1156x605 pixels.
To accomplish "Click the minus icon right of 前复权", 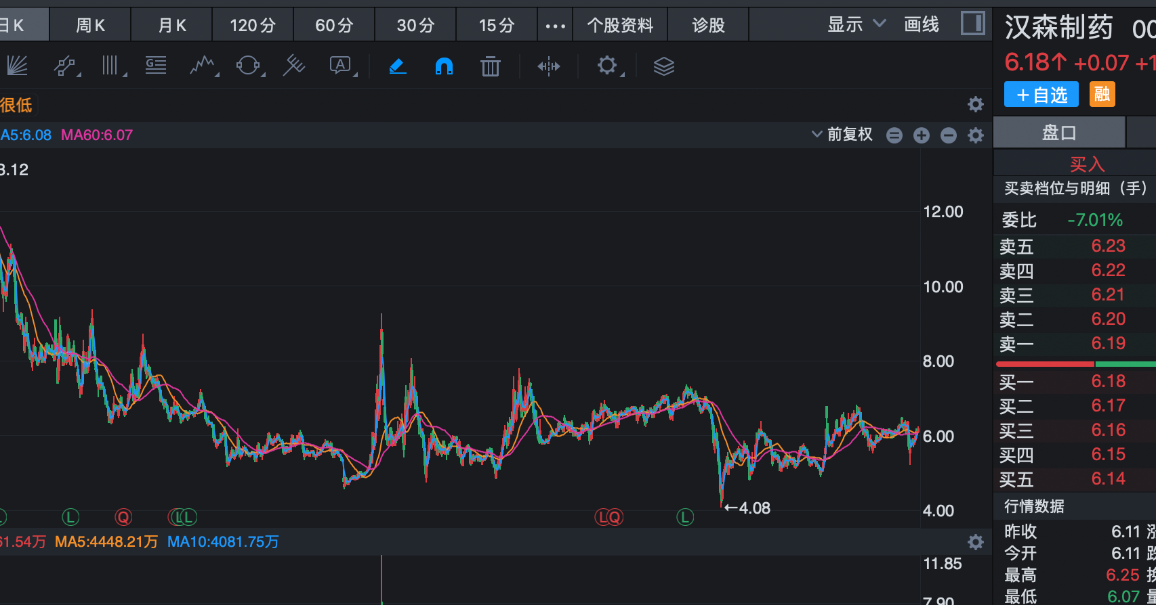I will click(x=894, y=135).
